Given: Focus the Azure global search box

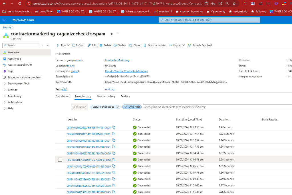Looking at the screenshot, I should [209, 20].
